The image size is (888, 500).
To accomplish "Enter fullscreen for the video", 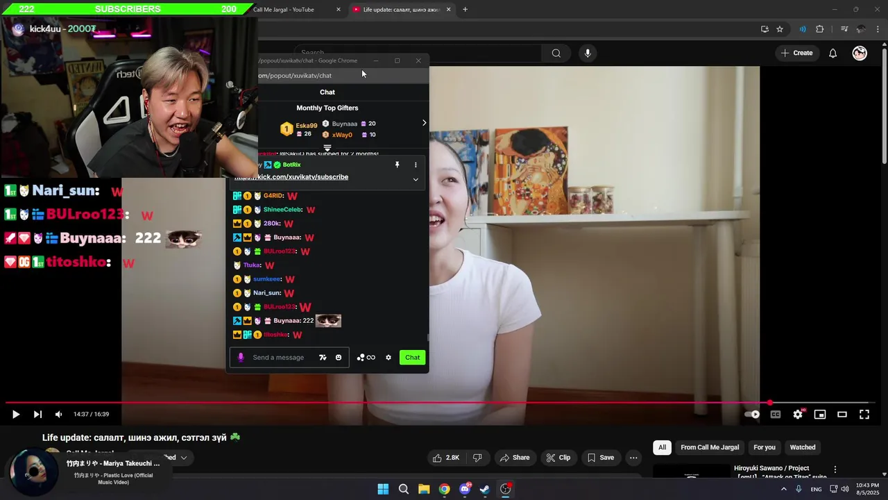I will [x=864, y=415].
